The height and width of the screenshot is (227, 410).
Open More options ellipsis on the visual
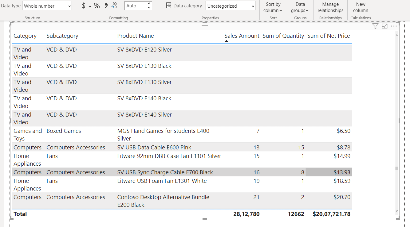394,26
